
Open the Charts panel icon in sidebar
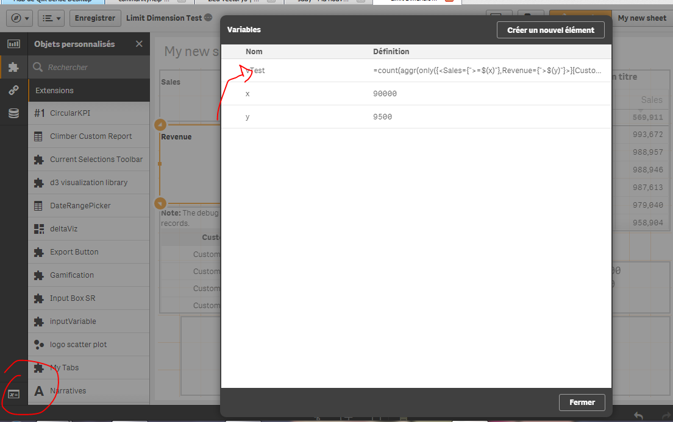(14, 44)
